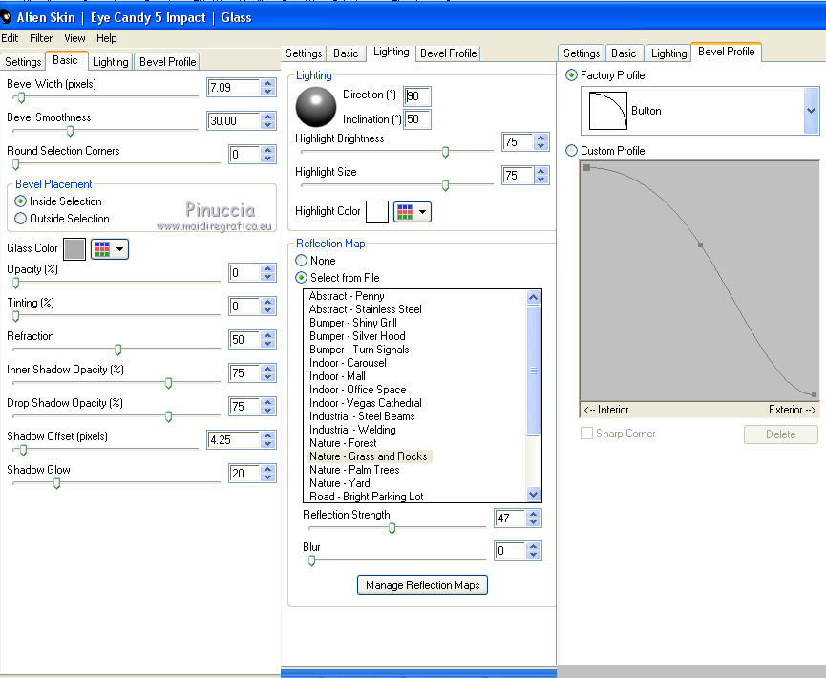
Task: Switch to the Bevel Profile tab on left panel
Action: [167, 62]
